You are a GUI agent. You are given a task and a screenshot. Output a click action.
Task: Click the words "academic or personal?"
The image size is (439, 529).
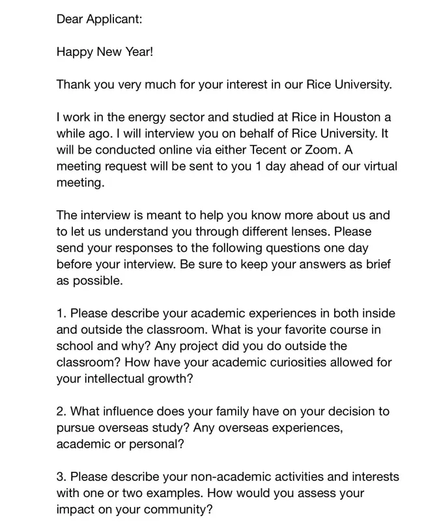120,444
